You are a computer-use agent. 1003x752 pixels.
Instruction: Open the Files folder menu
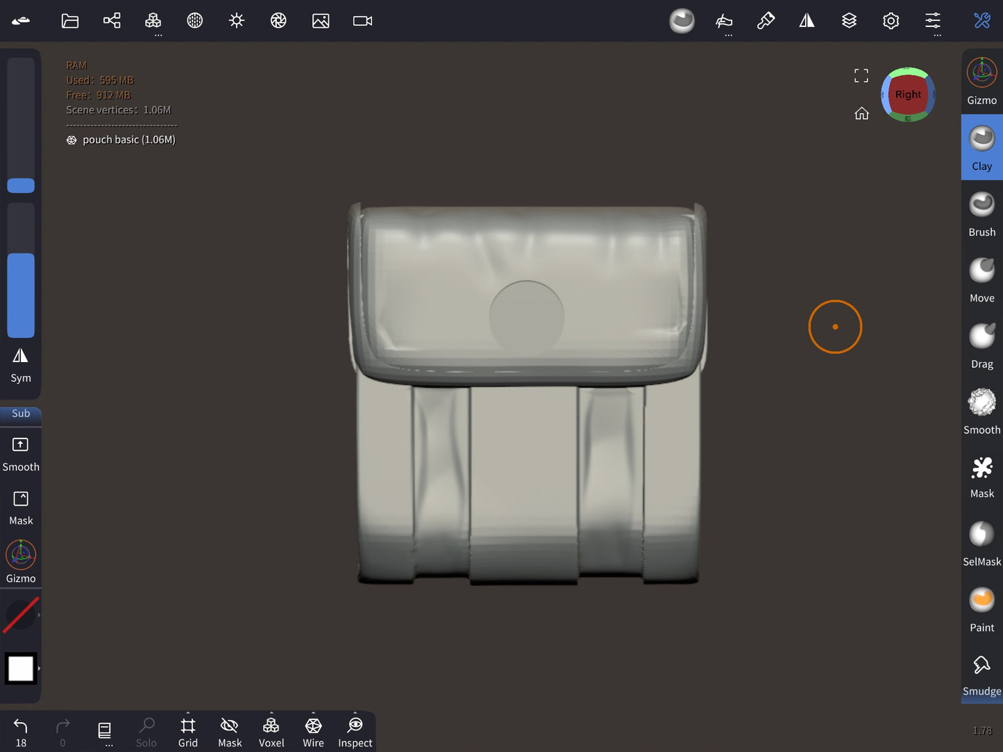70,21
